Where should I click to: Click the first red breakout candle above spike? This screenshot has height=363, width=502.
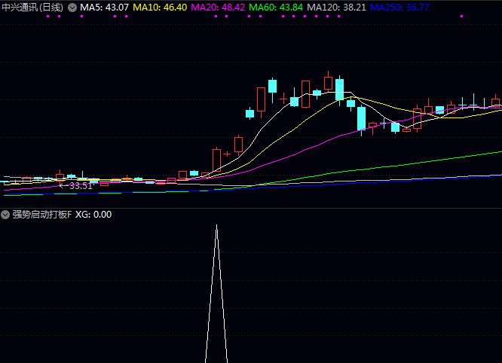point(216,160)
